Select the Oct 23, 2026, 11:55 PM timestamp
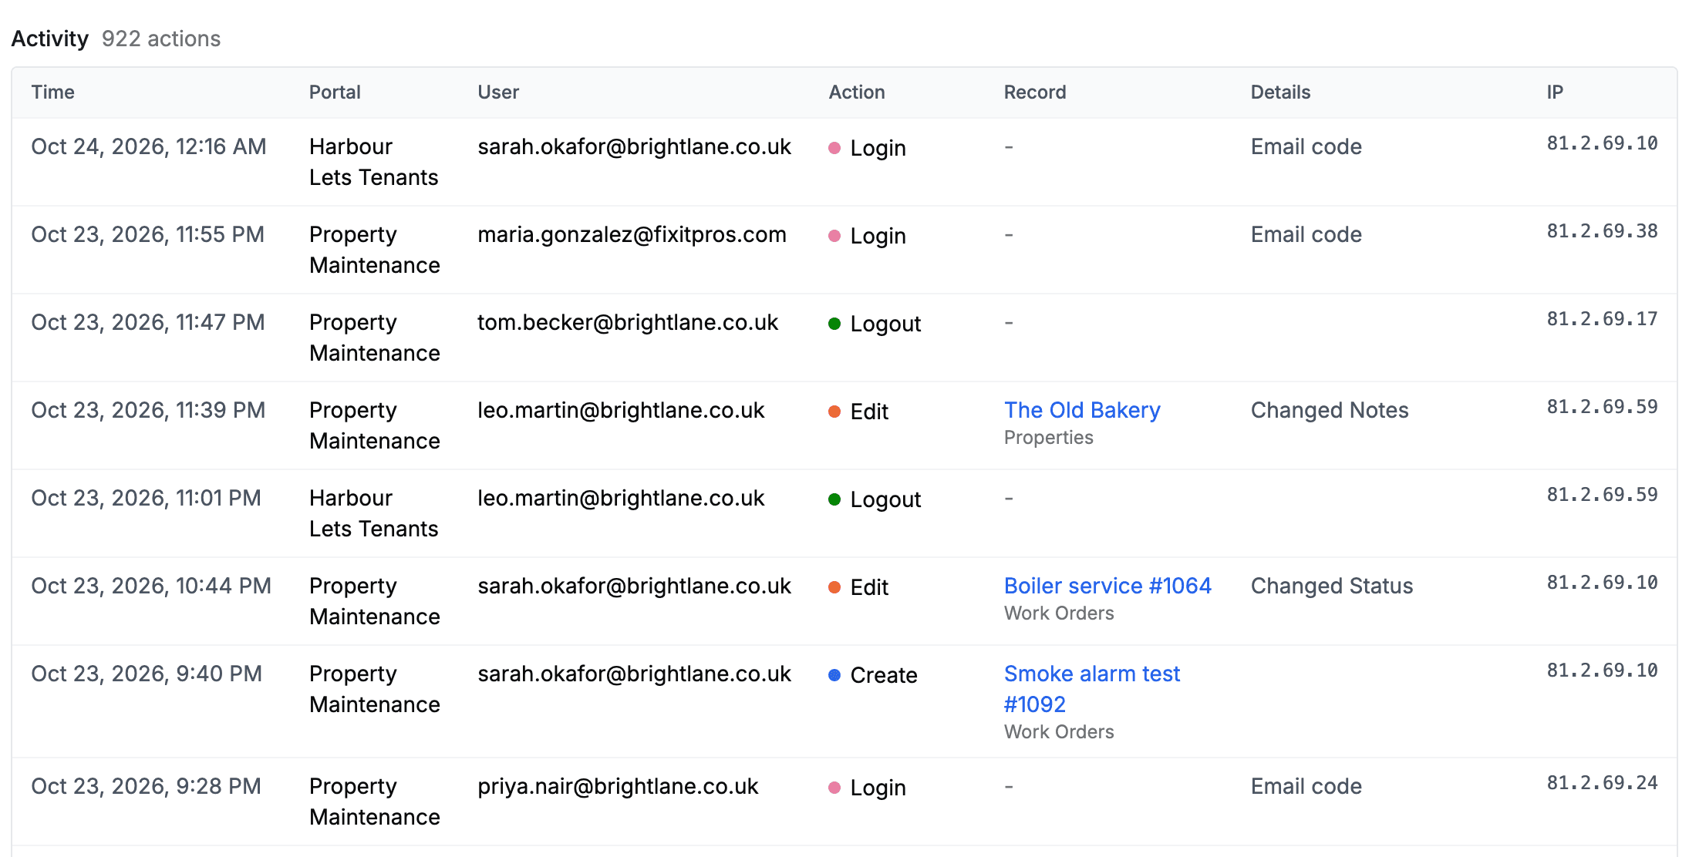 tap(148, 234)
